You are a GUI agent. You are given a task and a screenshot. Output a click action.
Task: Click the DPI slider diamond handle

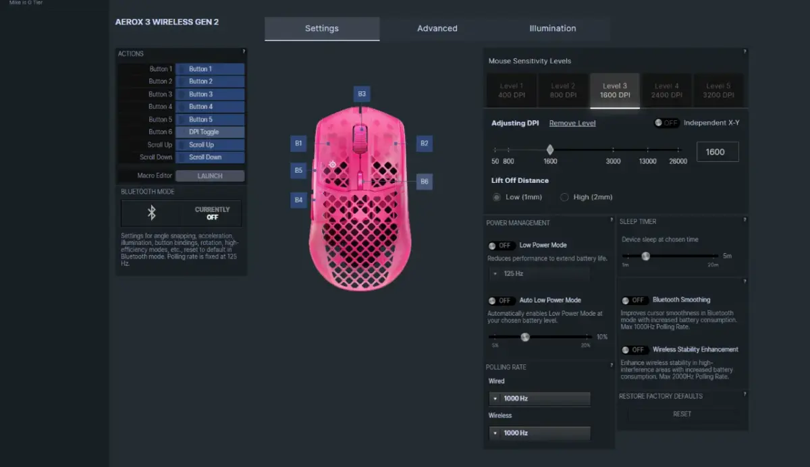[550, 150]
